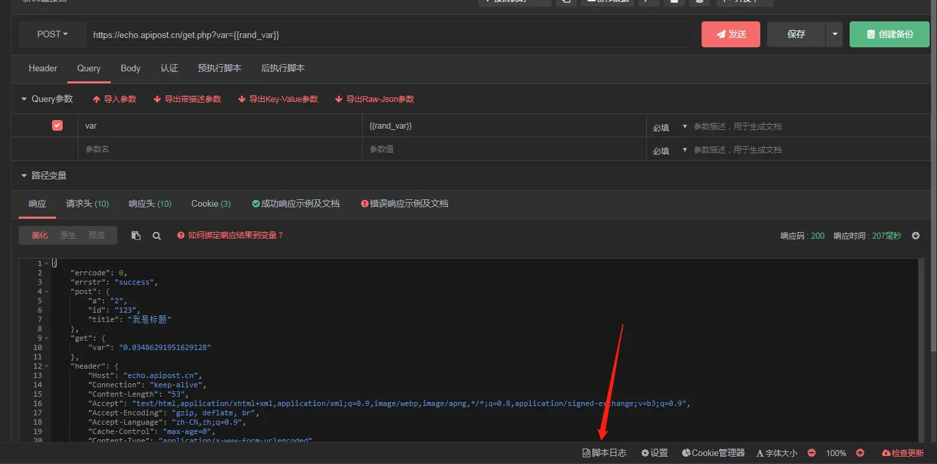Select the 美化 view mode

click(40, 235)
